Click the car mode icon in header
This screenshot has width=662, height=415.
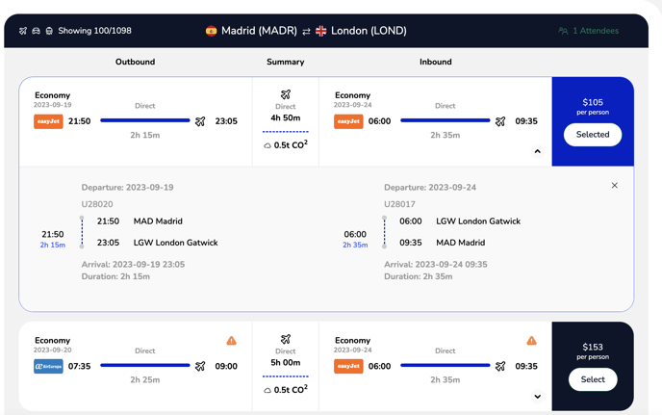[x=36, y=31]
